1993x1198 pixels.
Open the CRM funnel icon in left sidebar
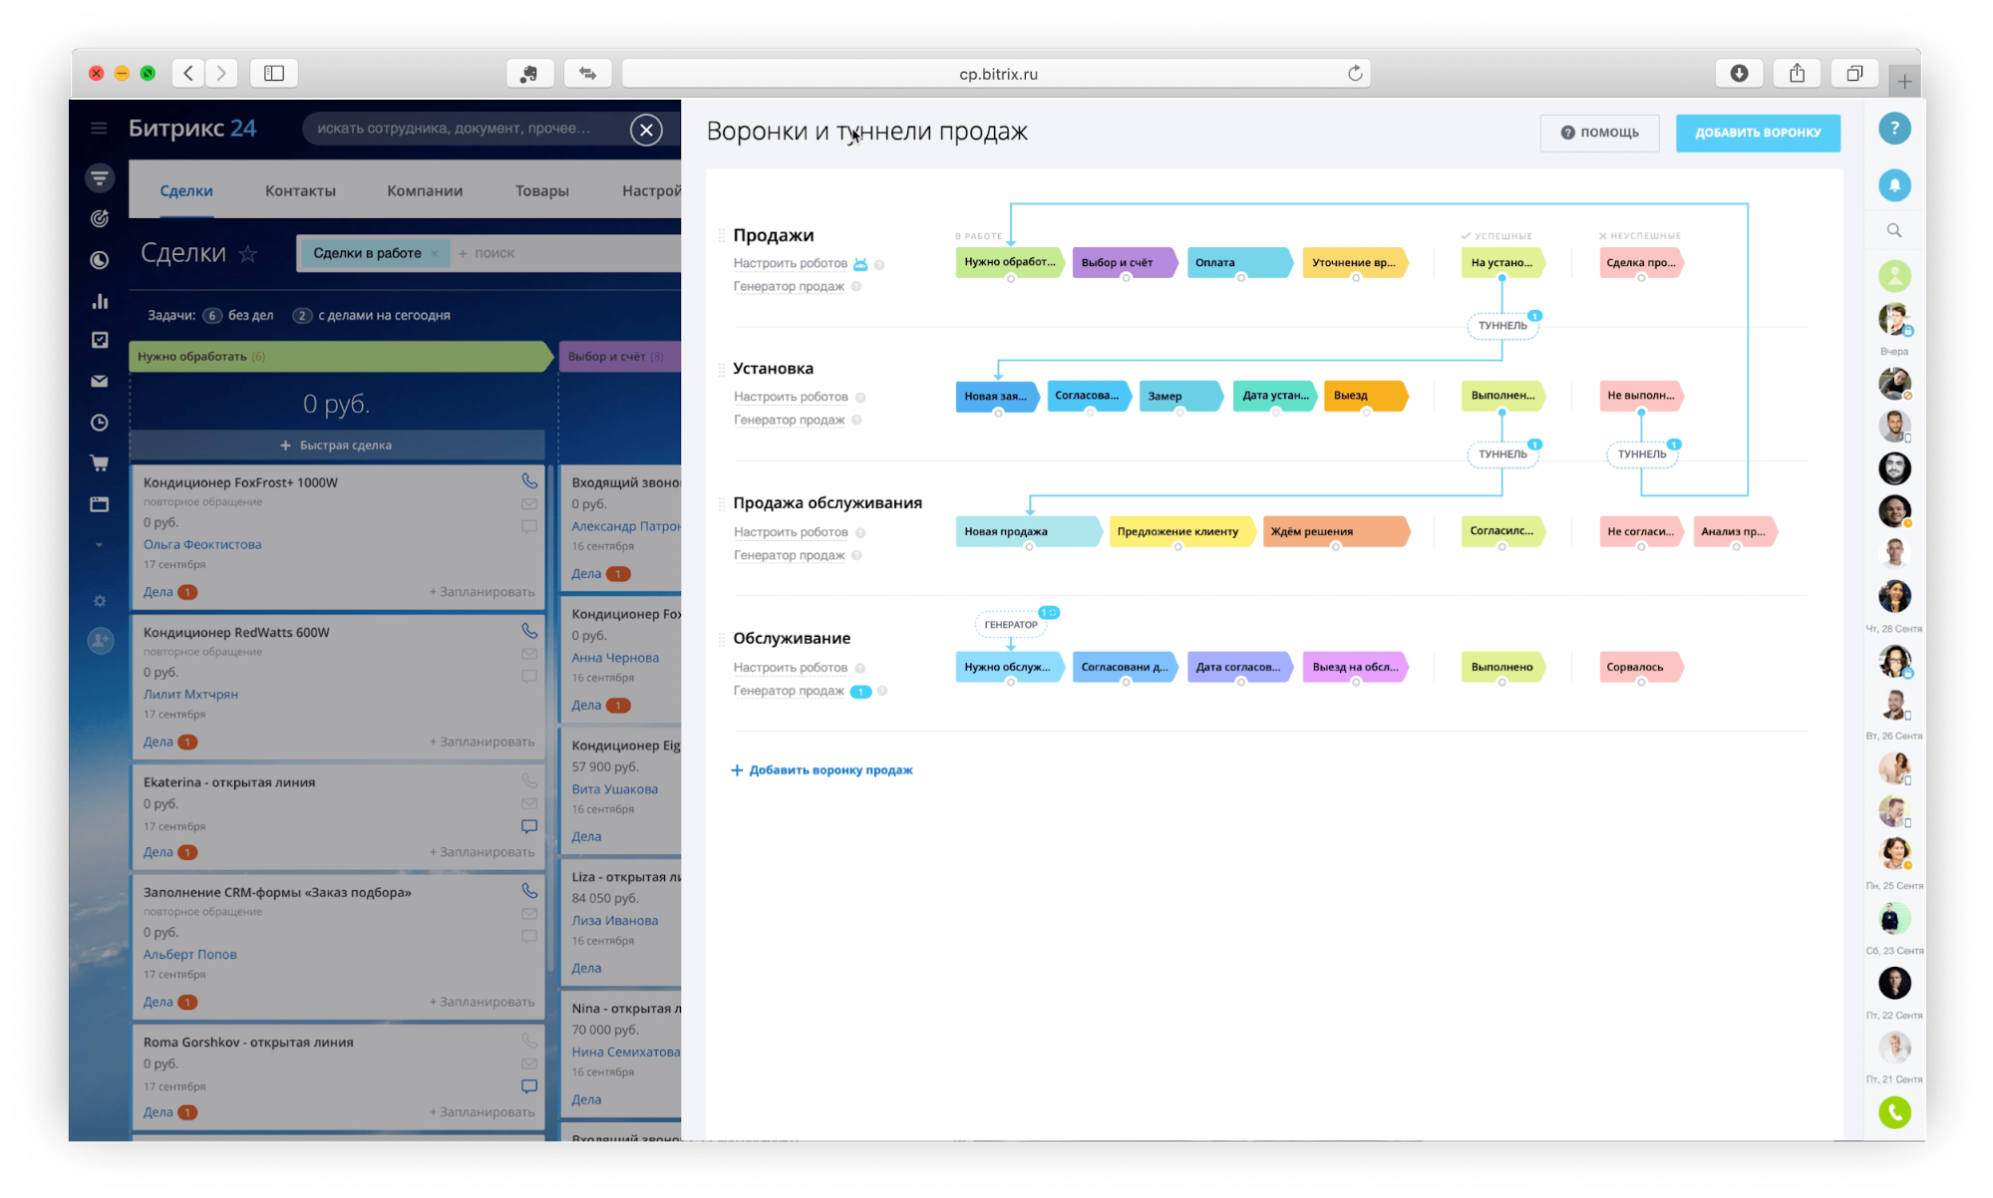[x=100, y=178]
